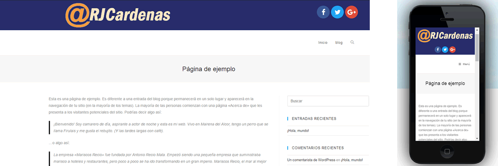Viewport: 498px width, 166px height.
Task: Open the Facebook icon in desktop header
Action: click(323, 12)
